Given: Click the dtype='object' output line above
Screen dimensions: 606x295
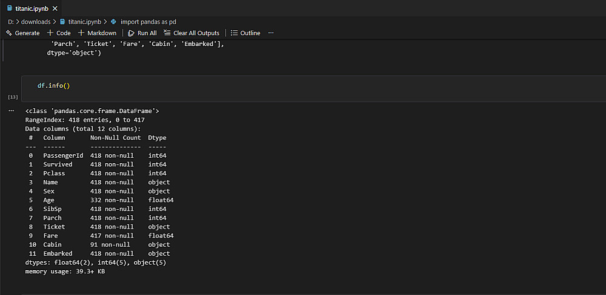Looking at the screenshot, I should 73,53.
